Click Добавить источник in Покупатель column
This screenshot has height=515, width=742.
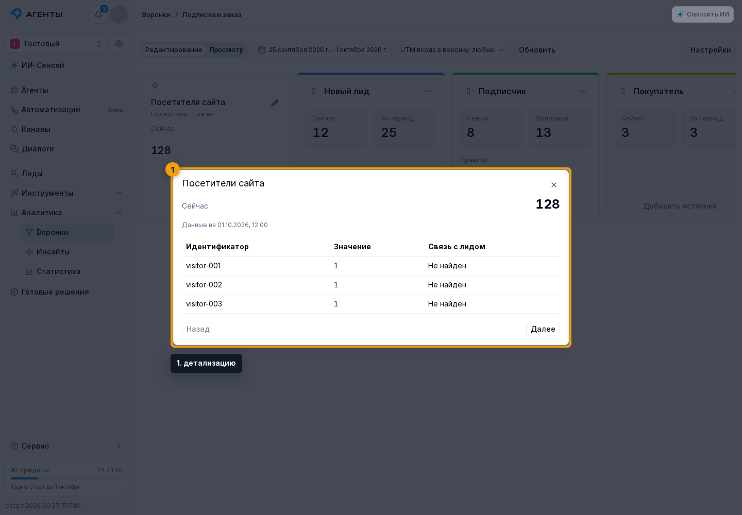[x=680, y=206]
